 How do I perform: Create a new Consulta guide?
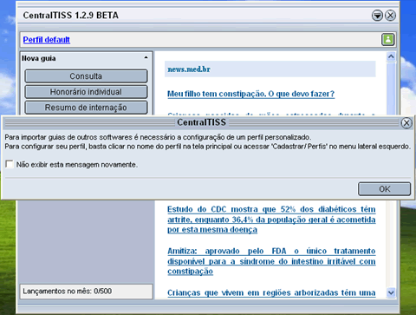click(86, 76)
